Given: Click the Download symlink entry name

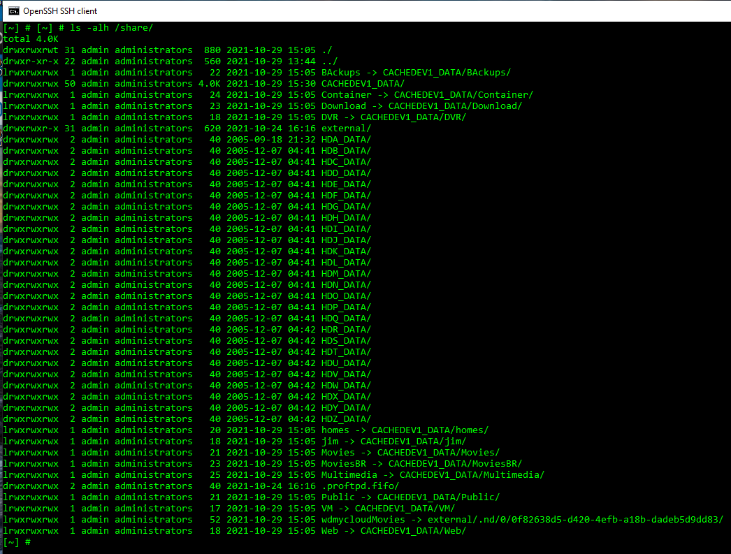Looking at the screenshot, I should tap(343, 106).
